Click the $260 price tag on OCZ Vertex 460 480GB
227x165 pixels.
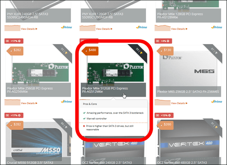pyautogui.click(x=165, y=125)
